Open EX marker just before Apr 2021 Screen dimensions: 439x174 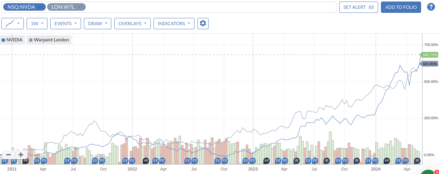click(x=37, y=160)
